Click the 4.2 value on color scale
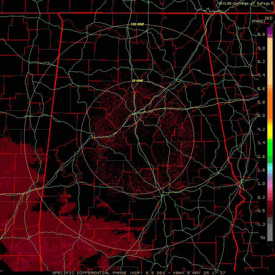The width and height of the screenshot is (275, 275). pos(261,130)
